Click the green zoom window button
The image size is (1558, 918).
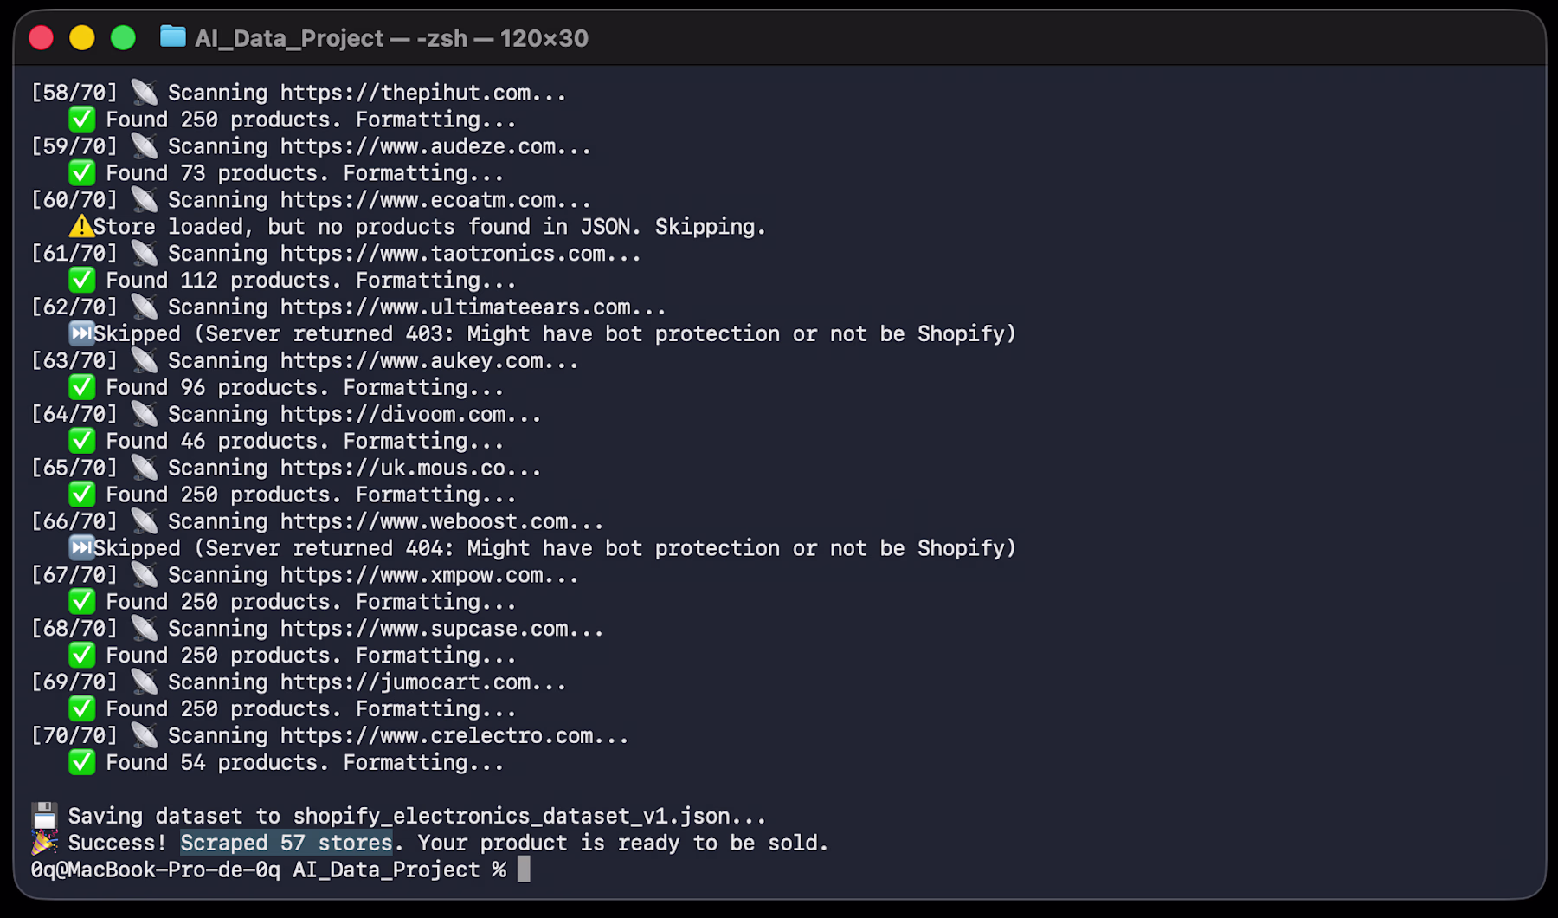123,38
